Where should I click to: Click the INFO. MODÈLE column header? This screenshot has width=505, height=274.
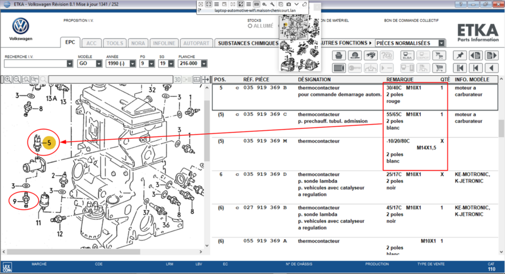pos(472,79)
